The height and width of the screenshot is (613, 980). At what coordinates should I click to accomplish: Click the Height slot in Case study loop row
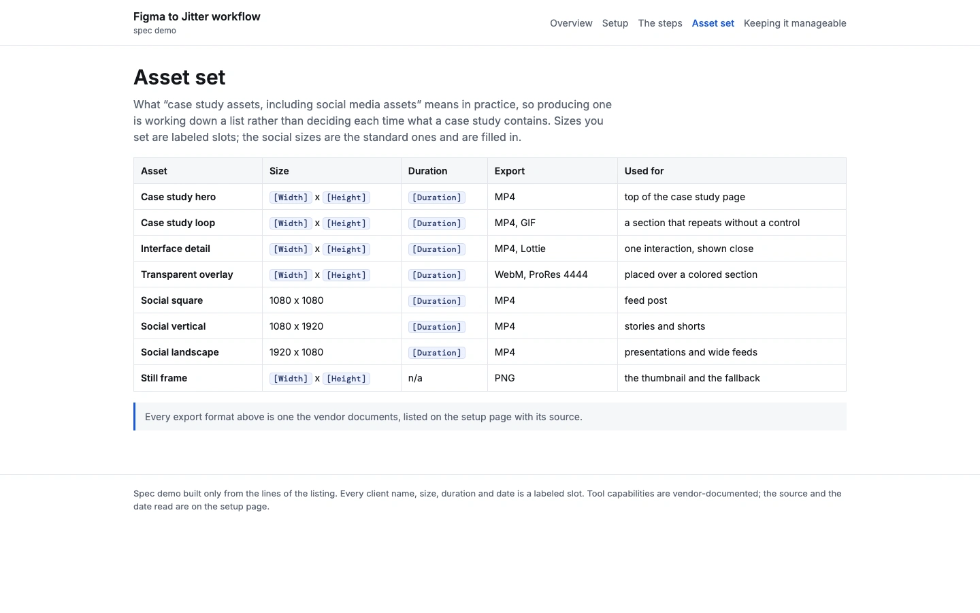[x=346, y=223]
